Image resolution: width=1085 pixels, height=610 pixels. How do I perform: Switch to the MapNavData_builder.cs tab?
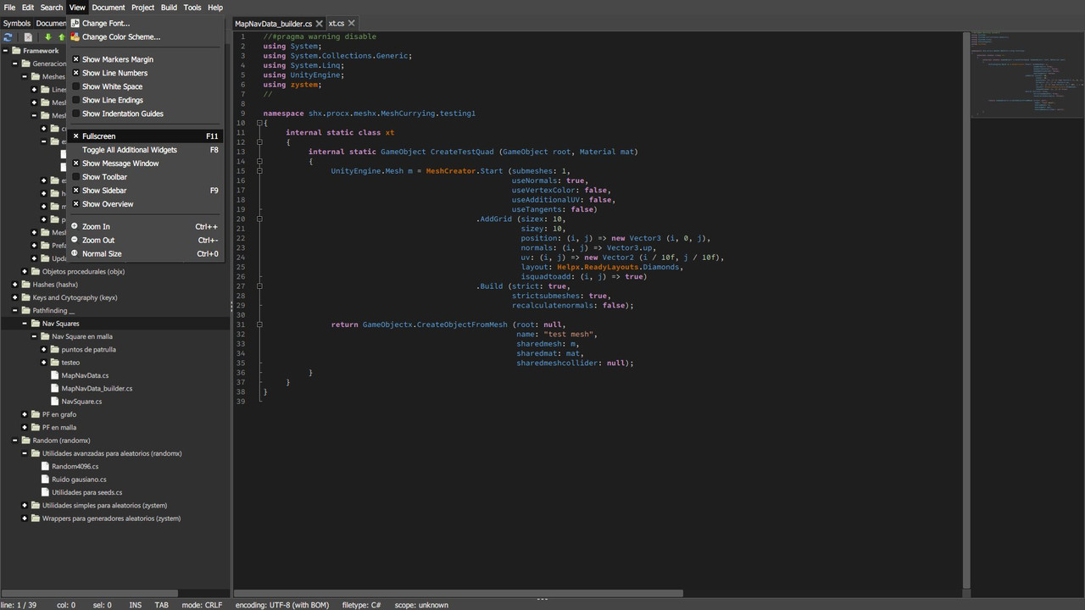273,24
